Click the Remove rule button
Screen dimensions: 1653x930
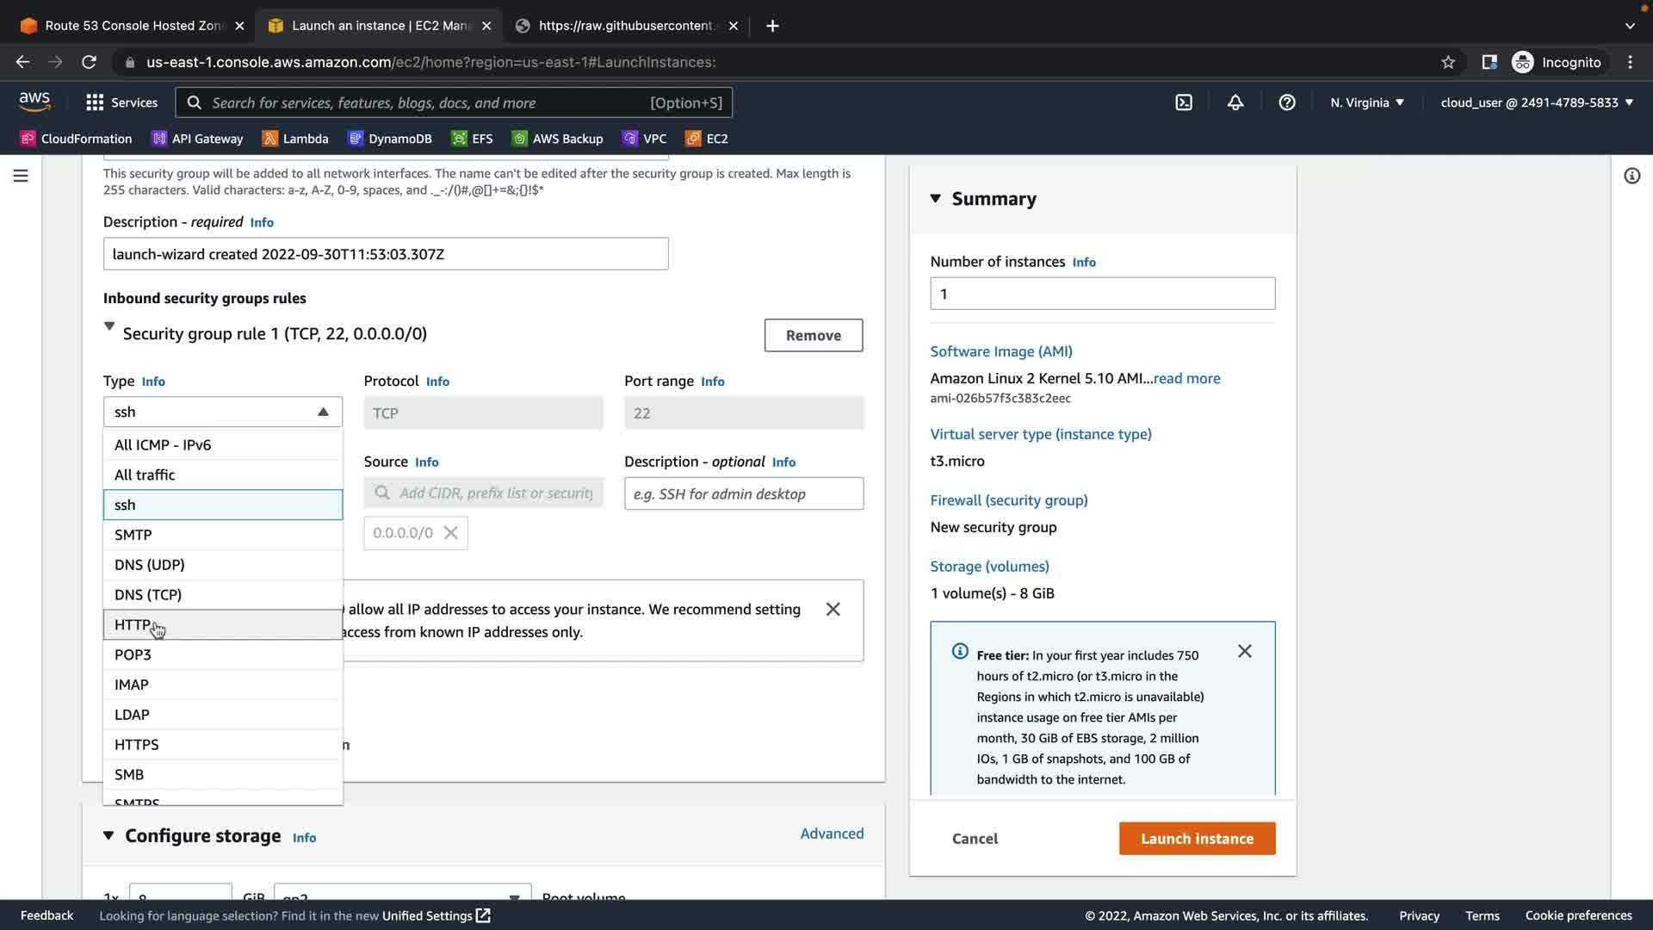(x=813, y=336)
